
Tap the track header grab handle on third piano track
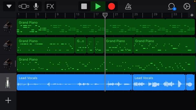15,64
